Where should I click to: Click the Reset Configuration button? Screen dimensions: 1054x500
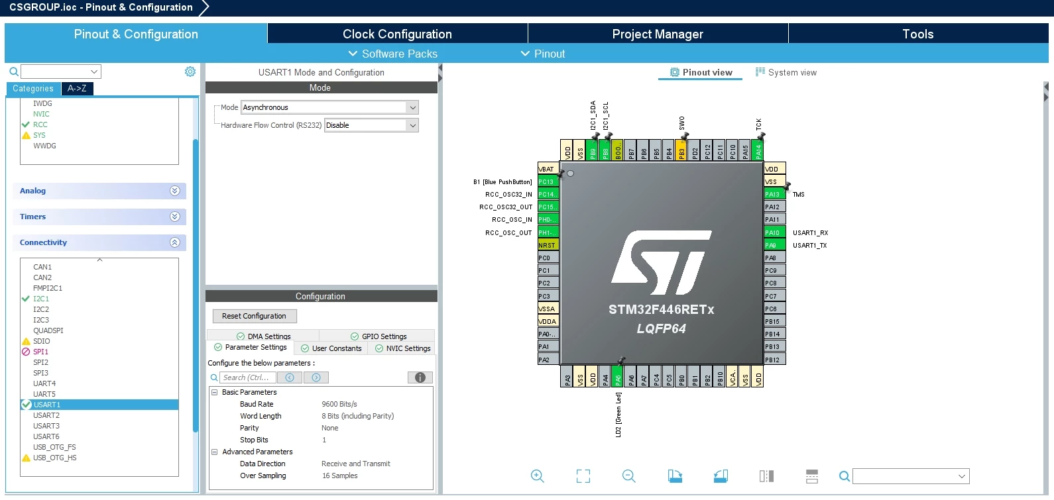point(255,316)
